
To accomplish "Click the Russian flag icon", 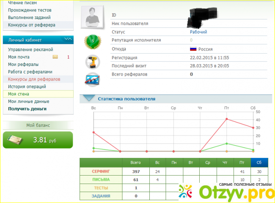I will (193, 49).
